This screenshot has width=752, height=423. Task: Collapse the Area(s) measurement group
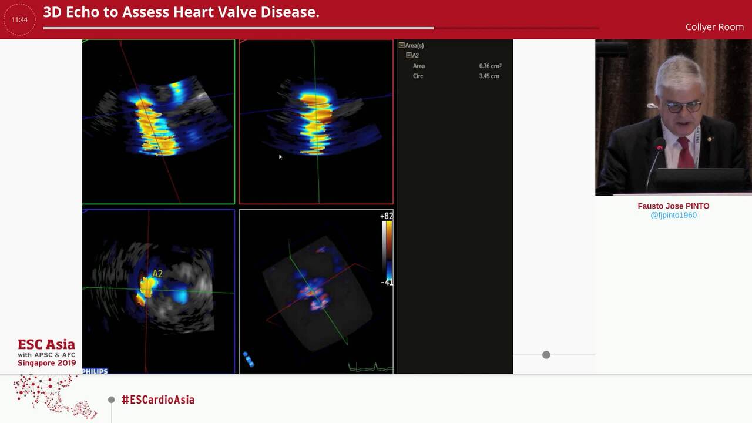pos(401,45)
